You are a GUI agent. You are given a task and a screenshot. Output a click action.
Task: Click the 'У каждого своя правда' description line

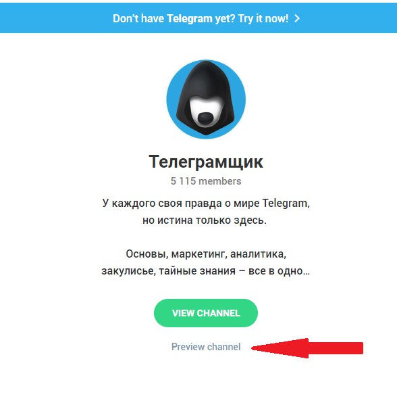(206, 204)
